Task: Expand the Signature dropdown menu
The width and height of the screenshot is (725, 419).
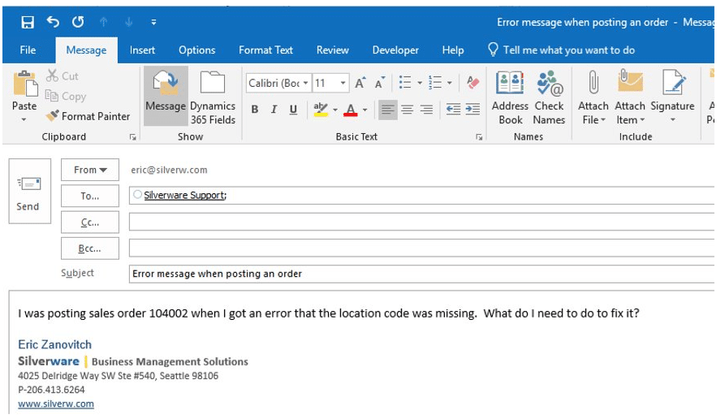Action: point(672,120)
